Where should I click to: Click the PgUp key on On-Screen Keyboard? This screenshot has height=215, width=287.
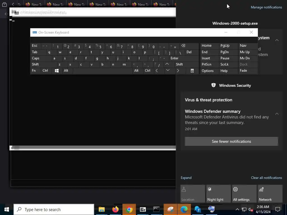(x=228, y=46)
